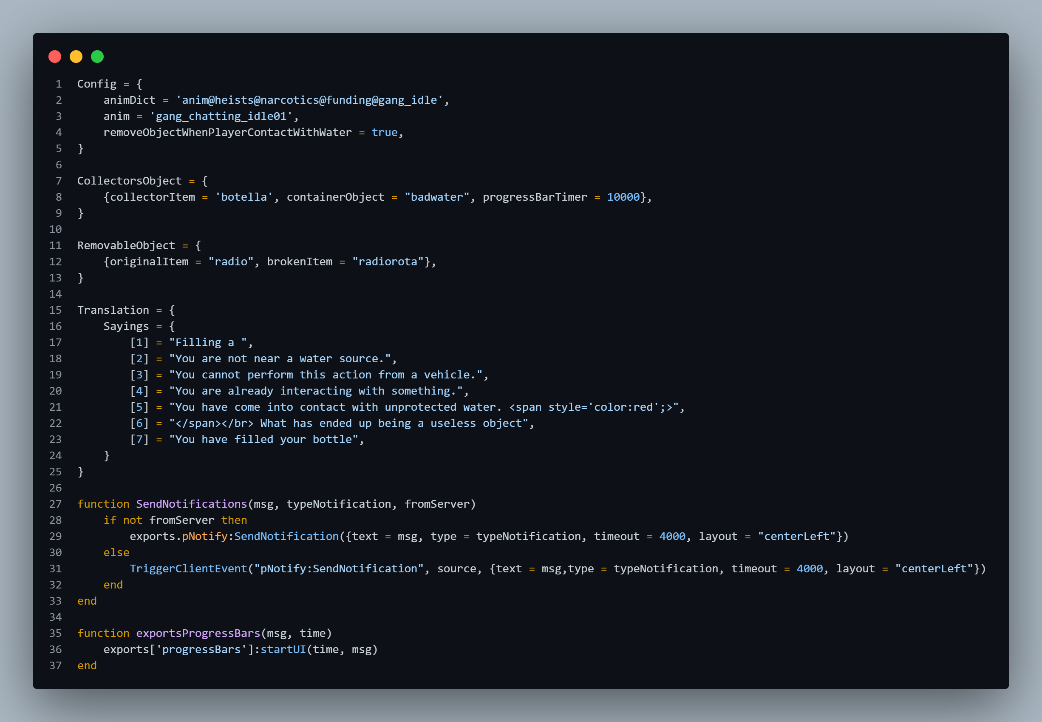
Task: Click the 'botella' string
Action: [x=244, y=197]
